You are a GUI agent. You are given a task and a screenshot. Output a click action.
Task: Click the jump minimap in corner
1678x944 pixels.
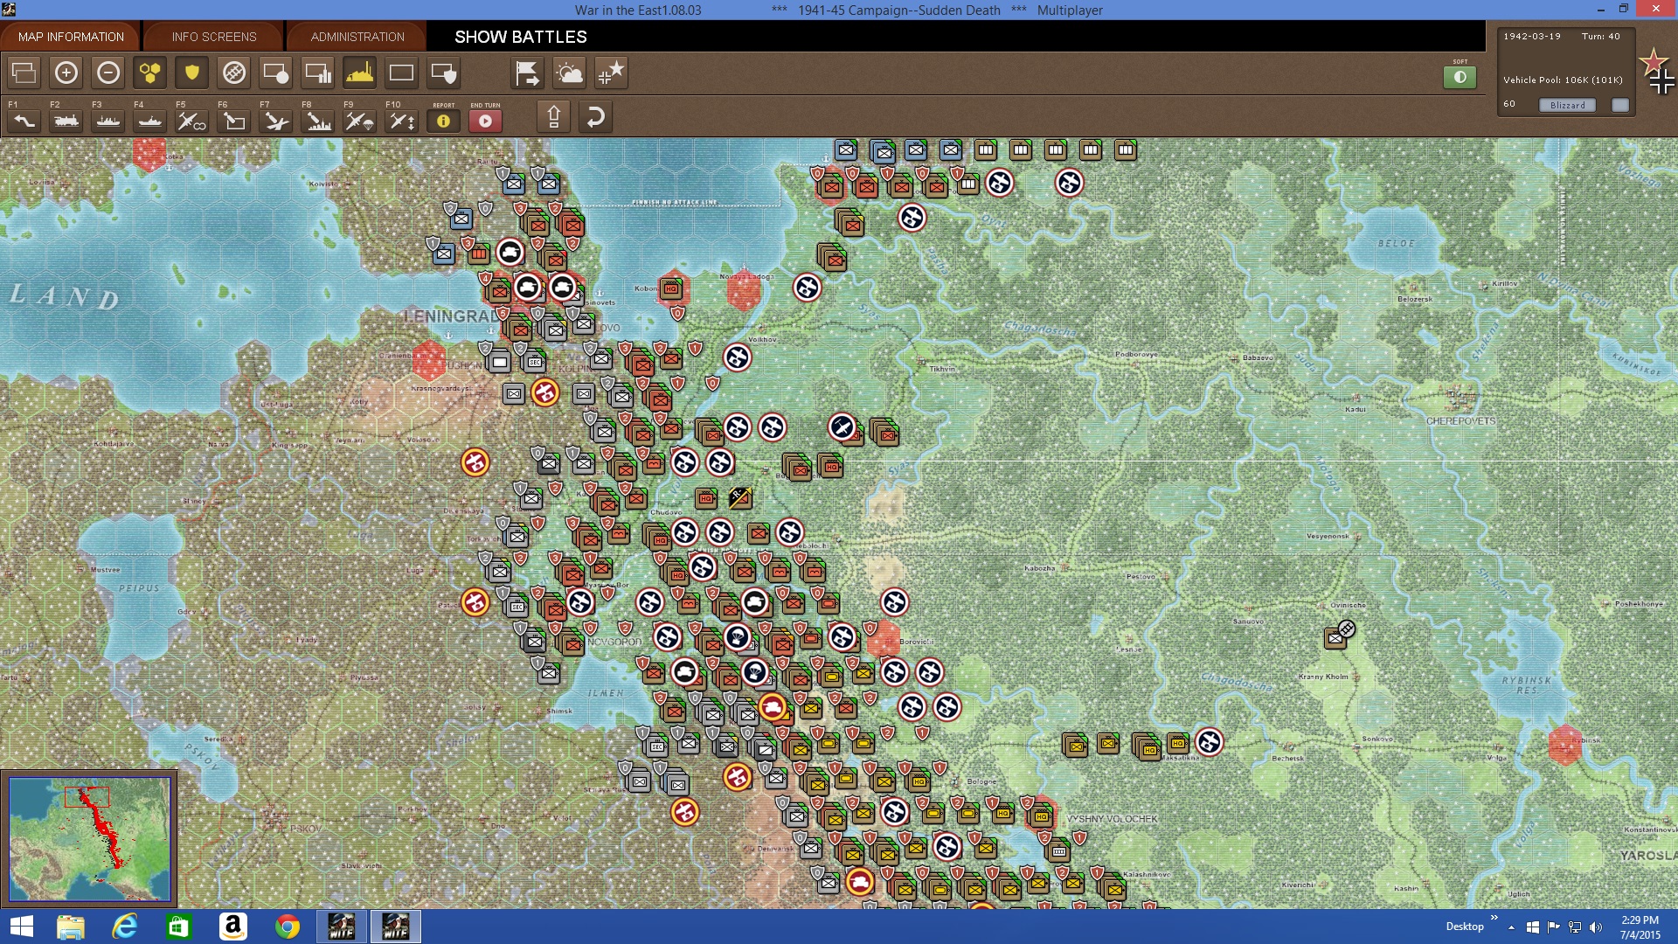point(89,839)
